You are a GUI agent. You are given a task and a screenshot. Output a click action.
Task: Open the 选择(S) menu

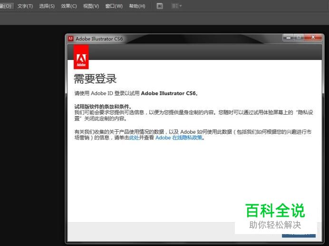pos(47,6)
